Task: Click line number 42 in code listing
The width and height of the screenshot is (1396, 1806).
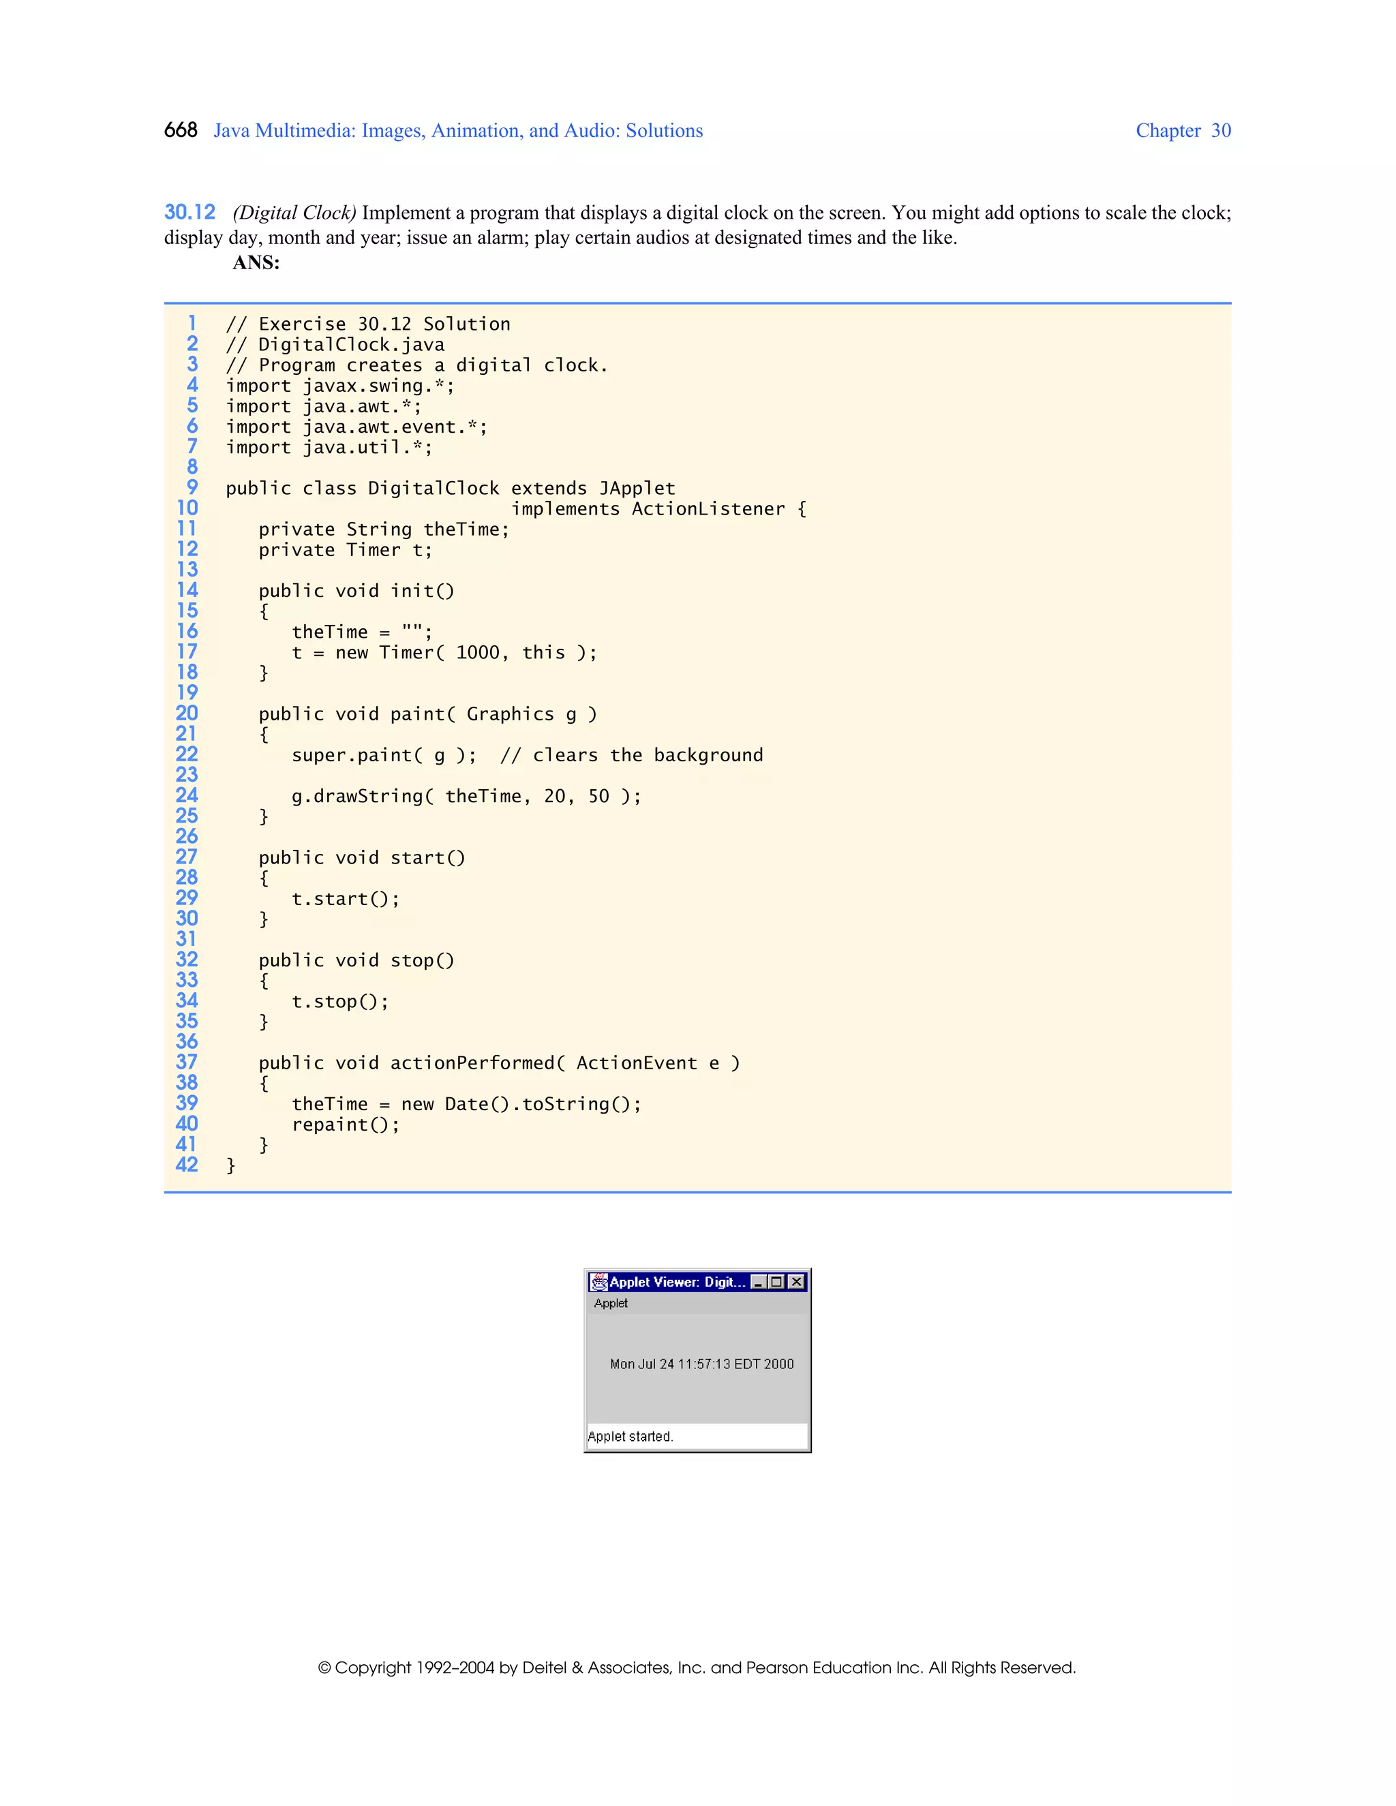Action: (187, 1164)
